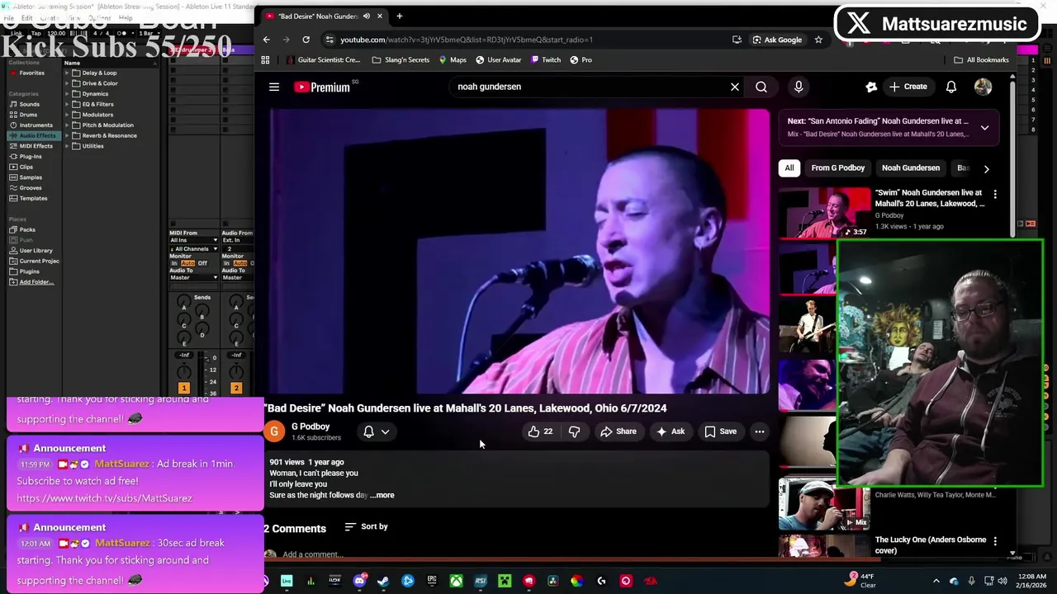
Task: Open options for the Swim video
Action: pos(995,195)
